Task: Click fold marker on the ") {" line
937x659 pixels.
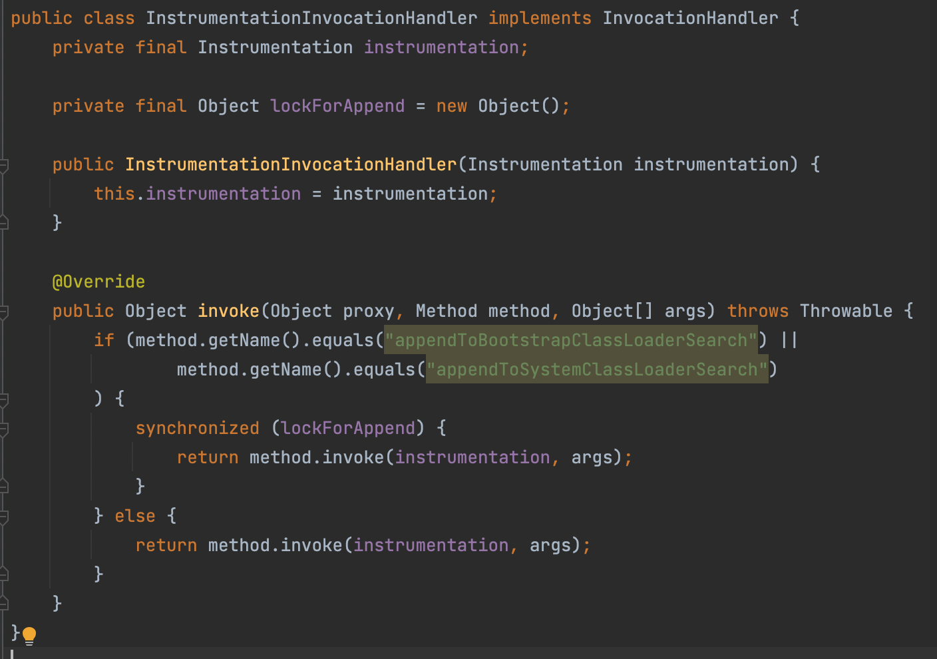Action: (4, 399)
